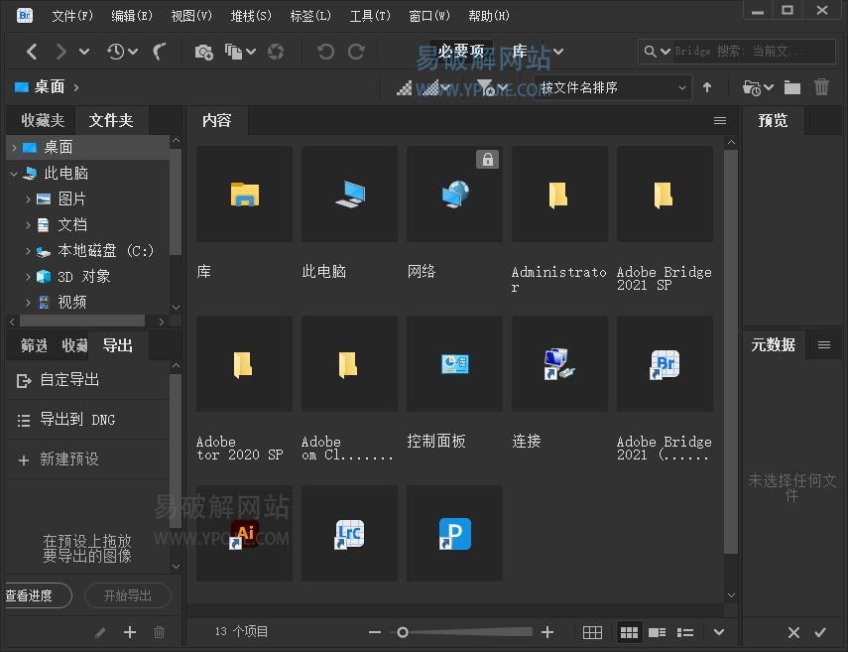Click the rotate counterclockwise icon

click(x=324, y=52)
